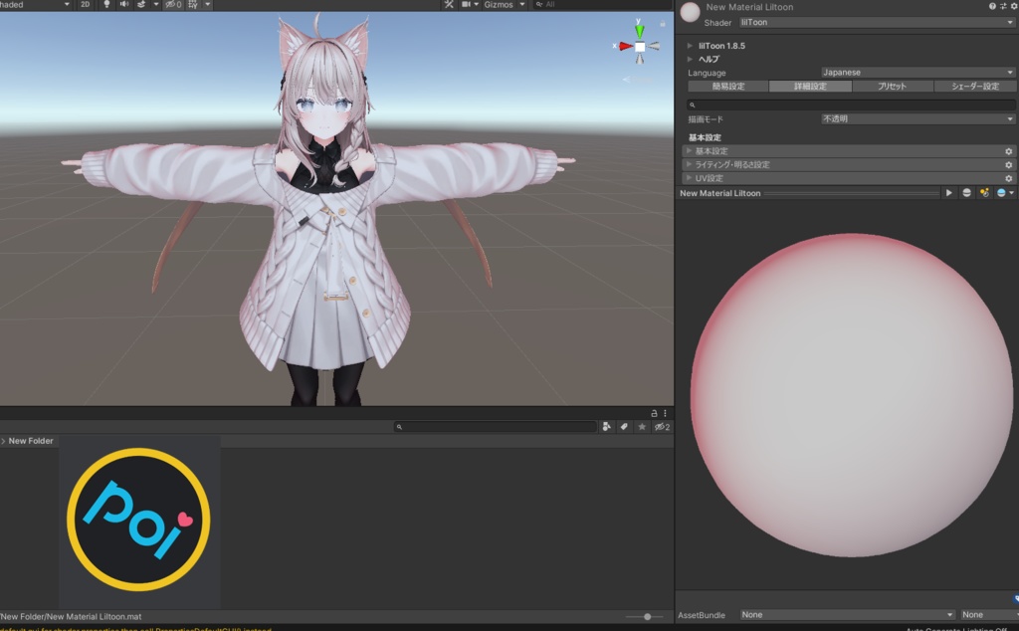
Task: Play the material preview animation
Action: tap(948, 193)
